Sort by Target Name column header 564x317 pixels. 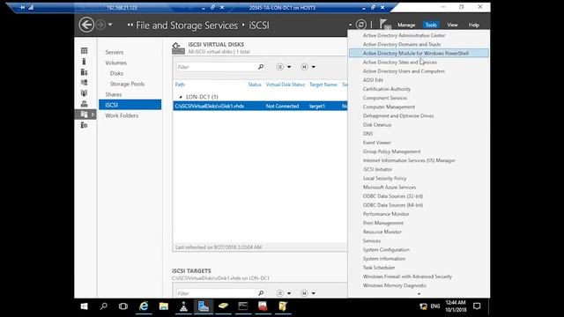[x=323, y=85]
